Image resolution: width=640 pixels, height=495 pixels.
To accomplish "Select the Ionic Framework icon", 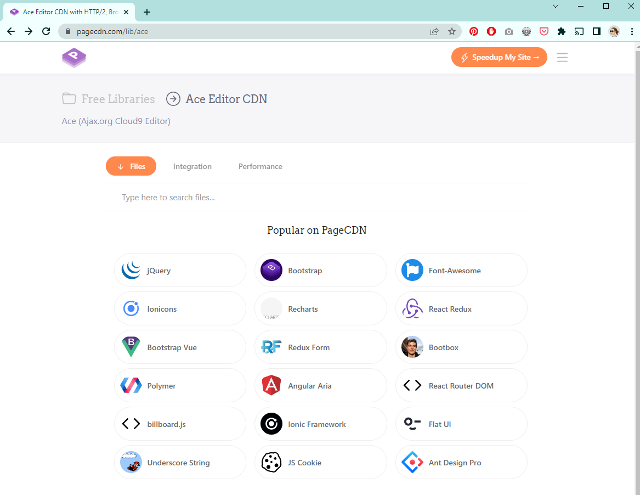I will 271,424.
